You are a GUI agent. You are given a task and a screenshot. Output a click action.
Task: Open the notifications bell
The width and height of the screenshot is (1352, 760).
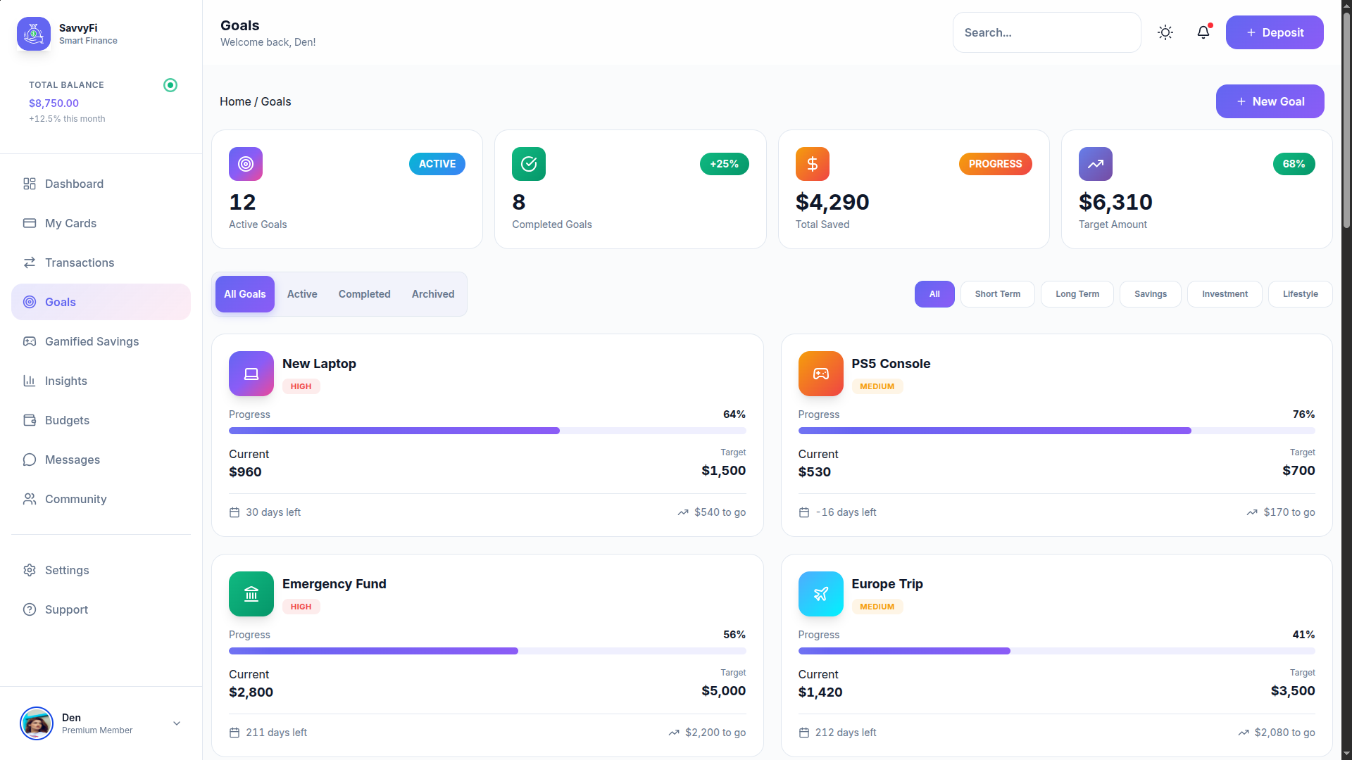click(x=1203, y=32)
